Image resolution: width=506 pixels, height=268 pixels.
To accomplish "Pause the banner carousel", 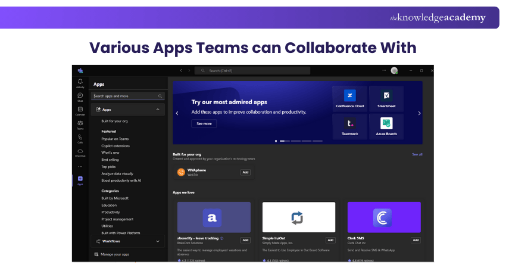I will click(x=276, y=141).
